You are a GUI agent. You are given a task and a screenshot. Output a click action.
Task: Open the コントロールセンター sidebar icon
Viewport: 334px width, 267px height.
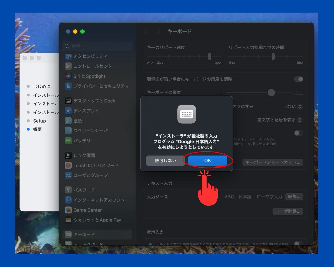pyautogui.click(x=68, y=66)
